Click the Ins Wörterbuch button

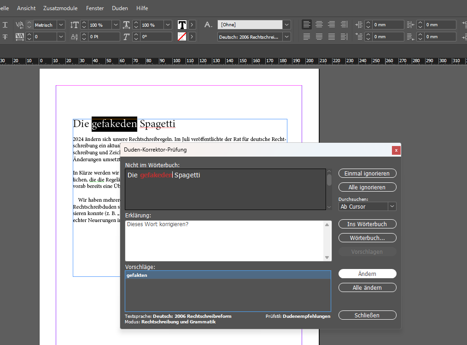coord(367,224)
